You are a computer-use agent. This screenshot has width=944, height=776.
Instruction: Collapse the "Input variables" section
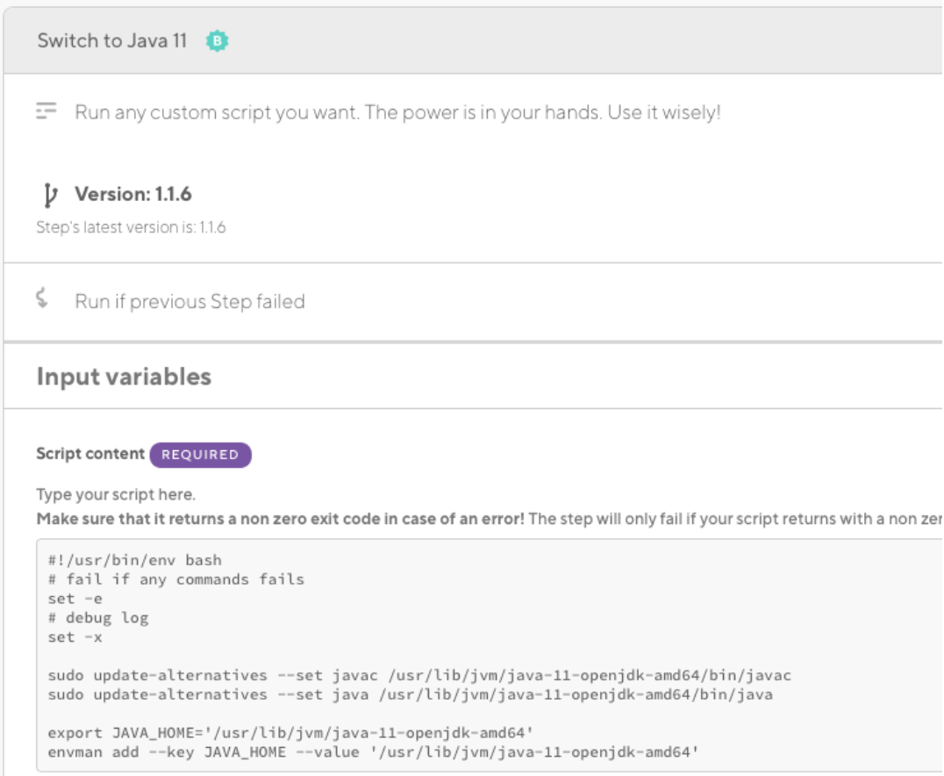[124, 377]
